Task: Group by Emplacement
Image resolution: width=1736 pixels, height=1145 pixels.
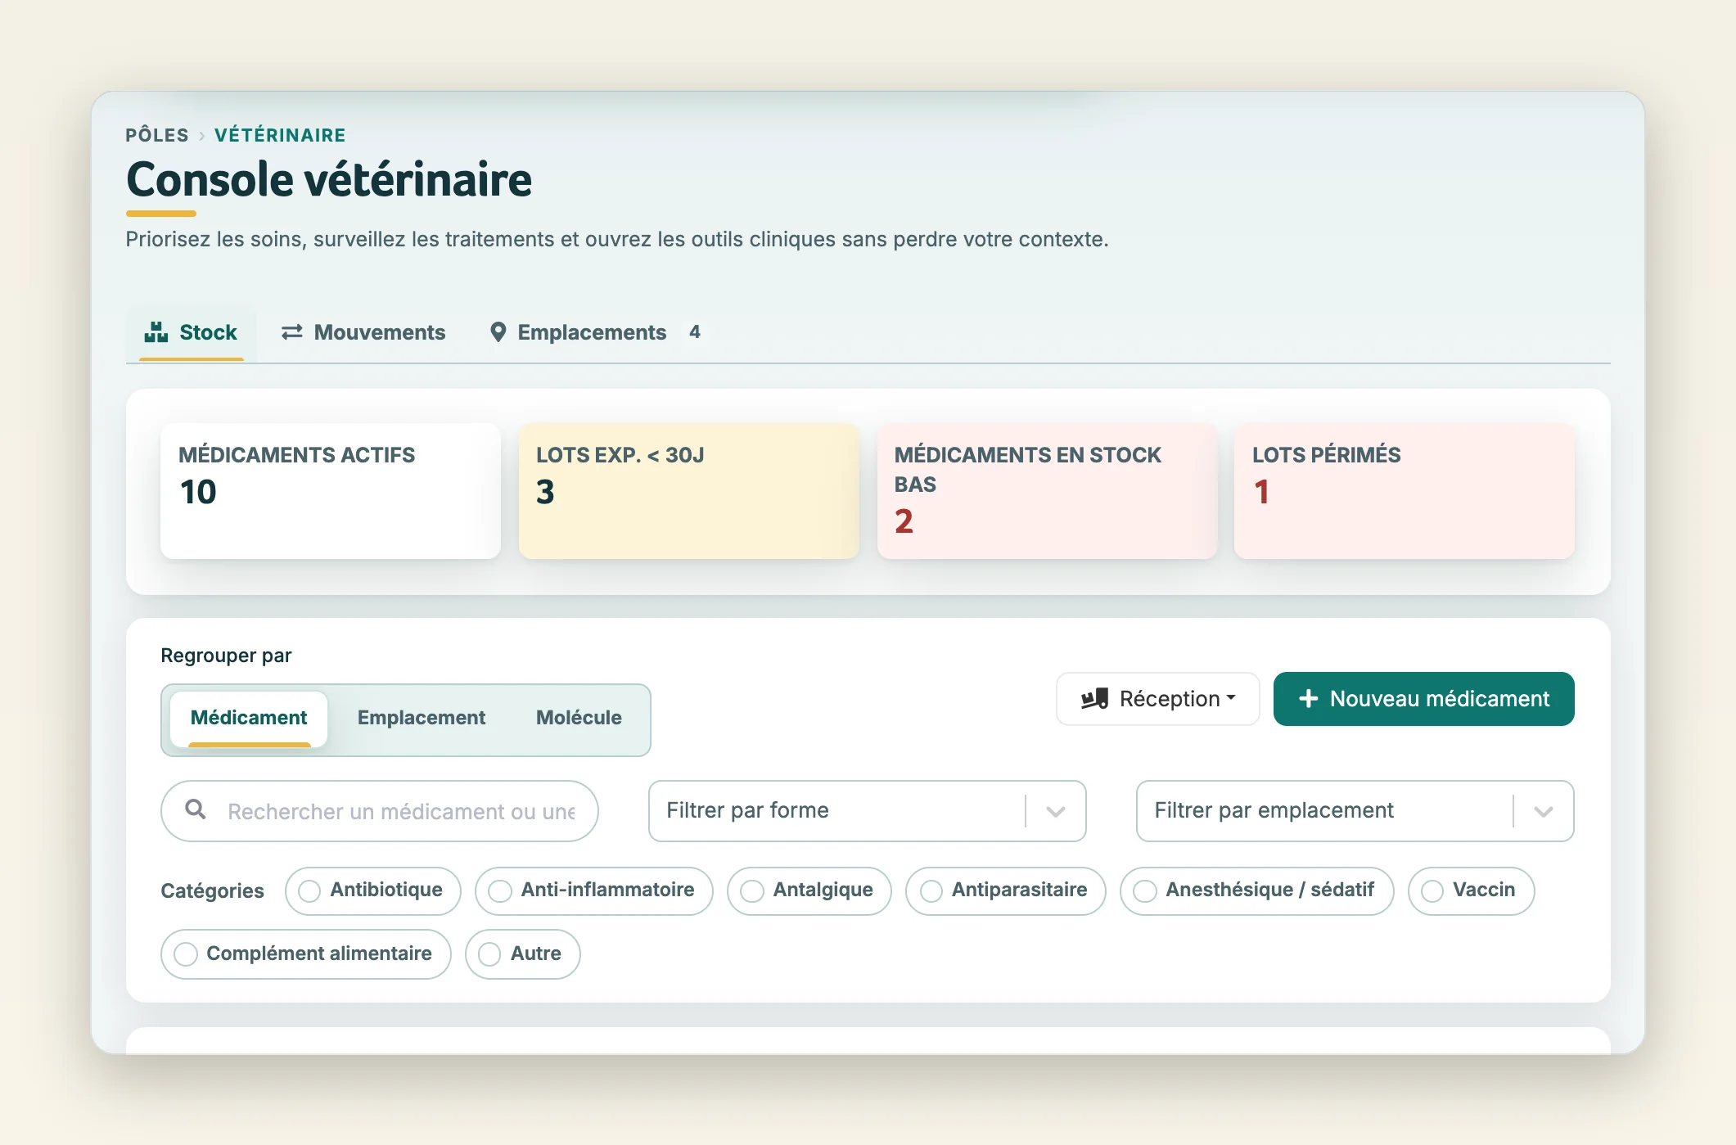Action: pyautogui.click(x=422, y=719)
